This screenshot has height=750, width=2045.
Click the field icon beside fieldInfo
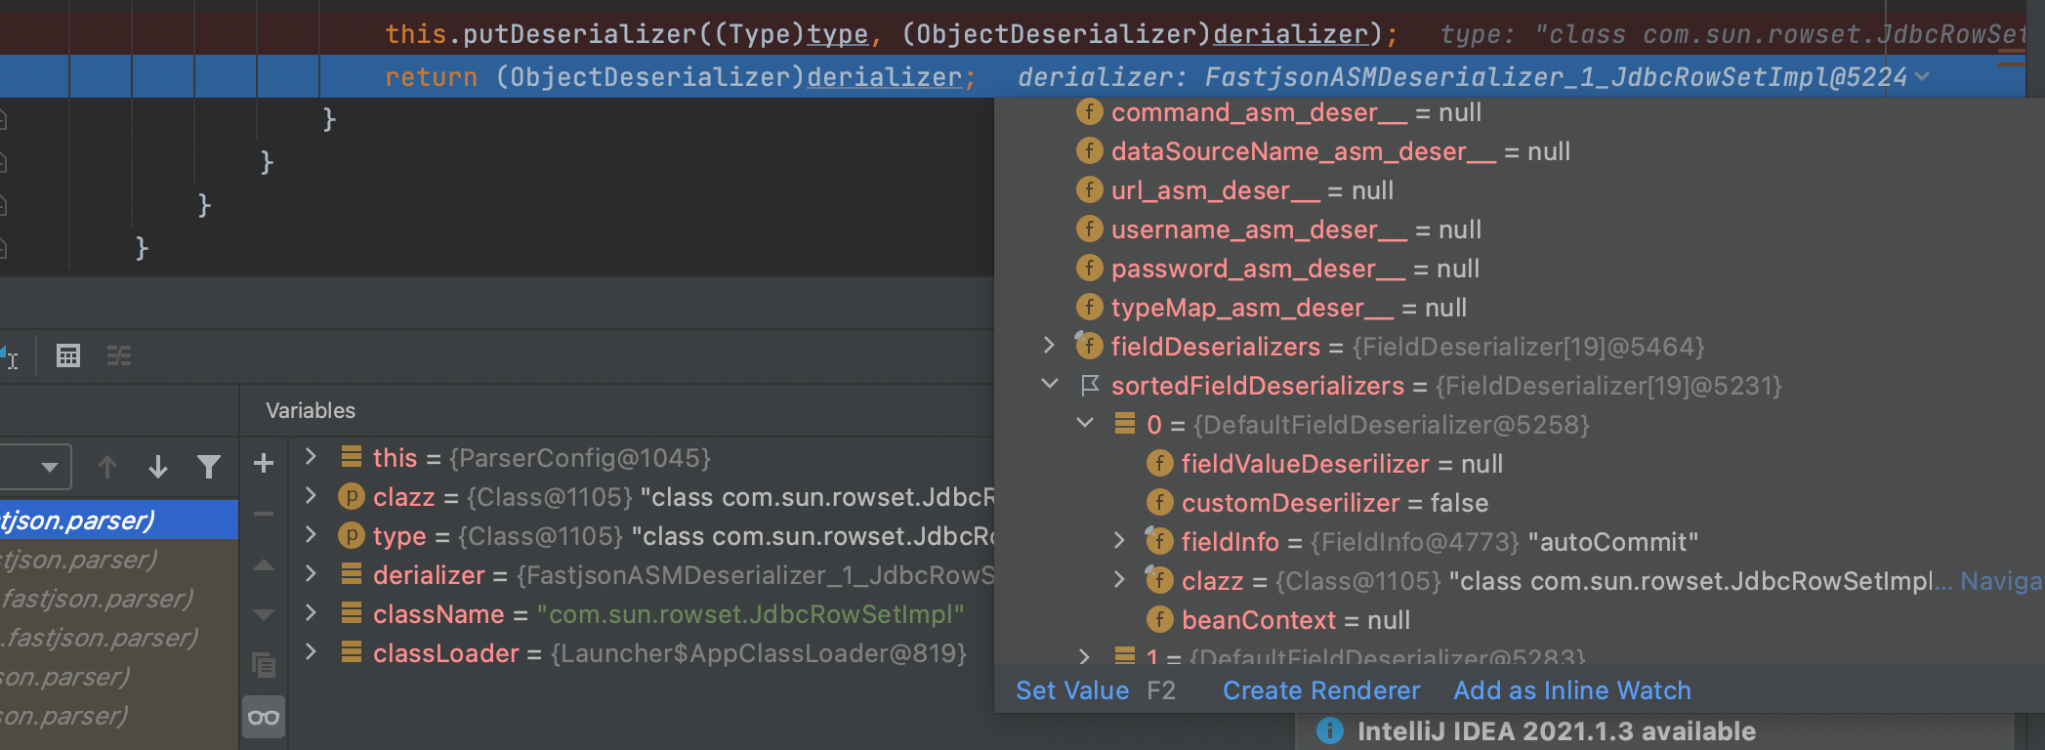point(1159,541)
